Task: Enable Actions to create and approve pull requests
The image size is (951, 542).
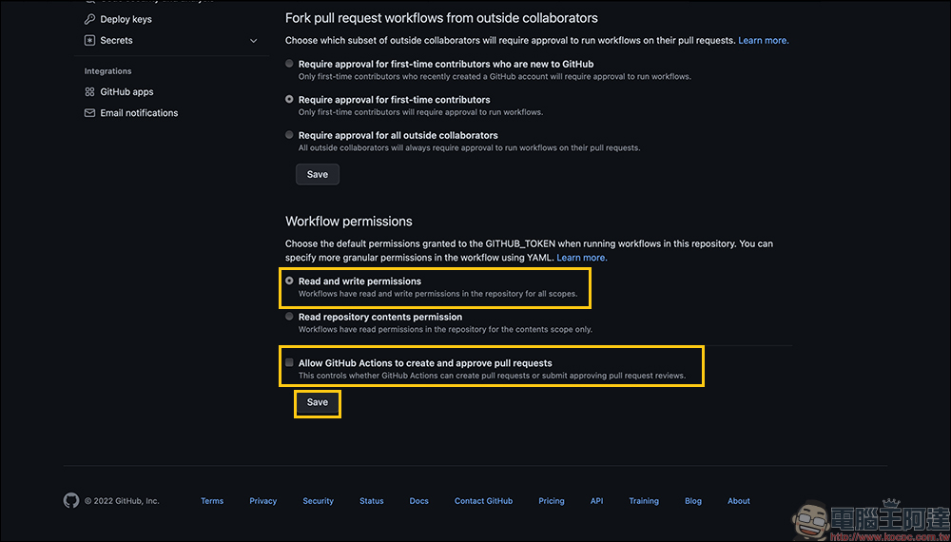Action: click(x=289, y=363)
